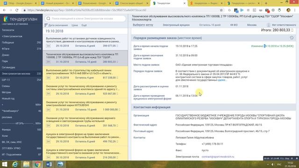Click the Тендерплан logo icon
The width and height of the screenshot is (299, 168).
[x=6, y=19]
